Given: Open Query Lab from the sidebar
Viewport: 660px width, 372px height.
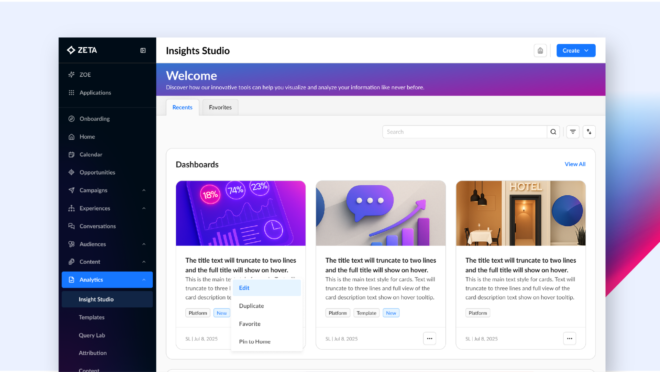Looking at the screenshot, I should 92,335.
